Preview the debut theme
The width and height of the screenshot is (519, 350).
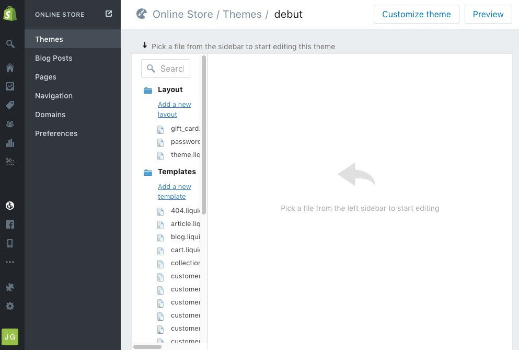coord(488,14)
